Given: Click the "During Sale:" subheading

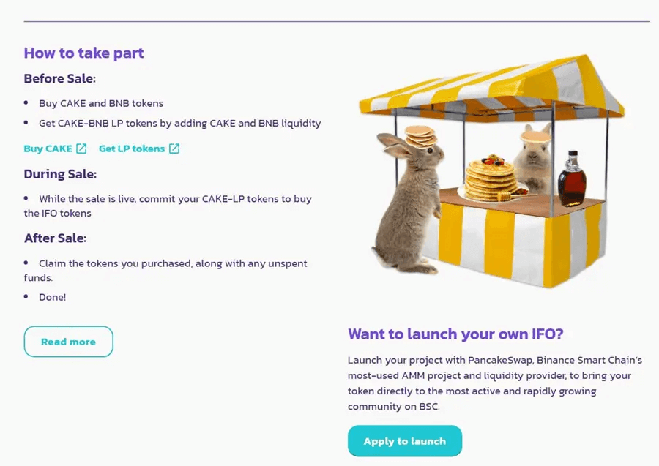Looking at the screenshot, I should pos(60,174).
